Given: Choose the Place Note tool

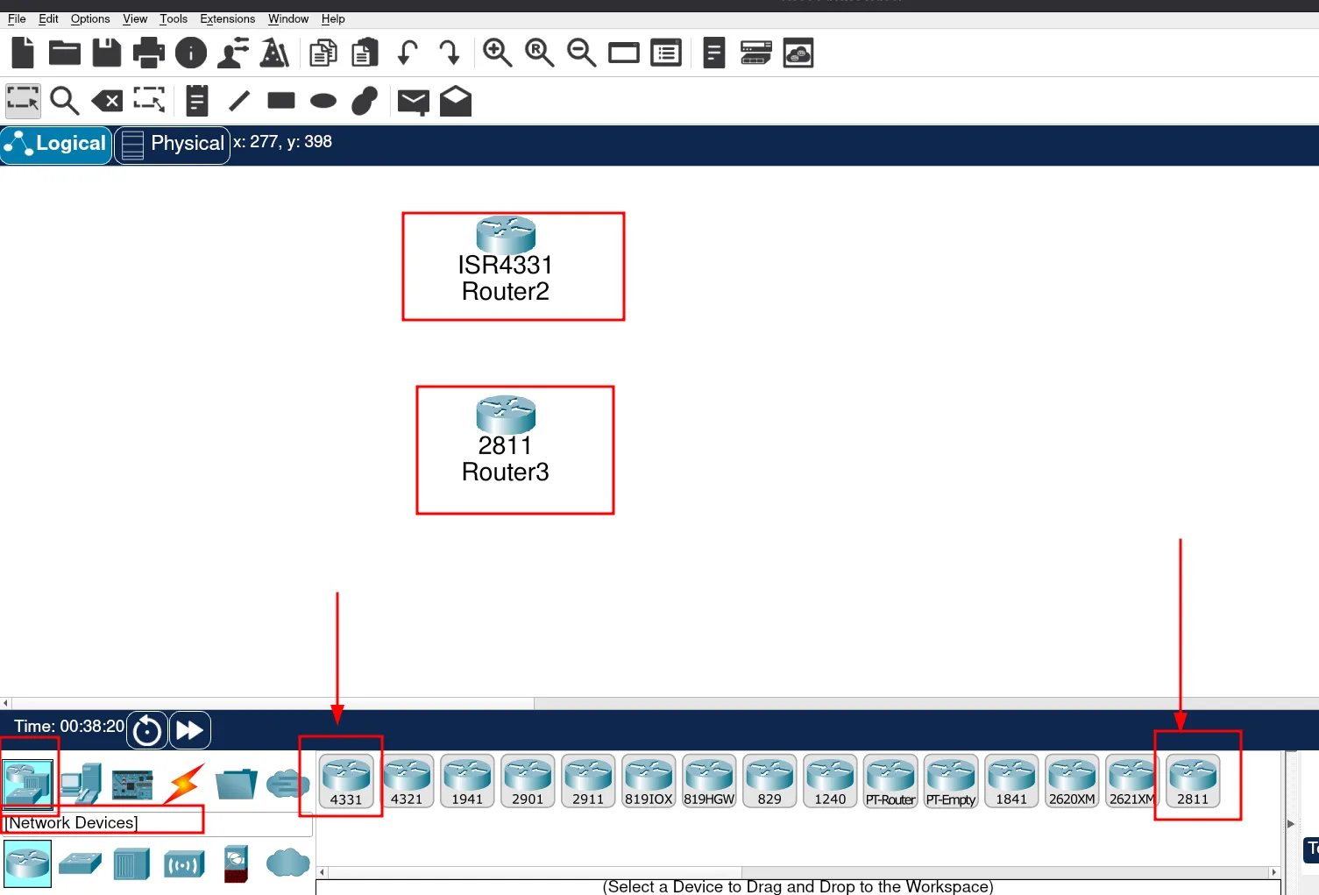Looking at the screenshot, I should click(197, 102).
